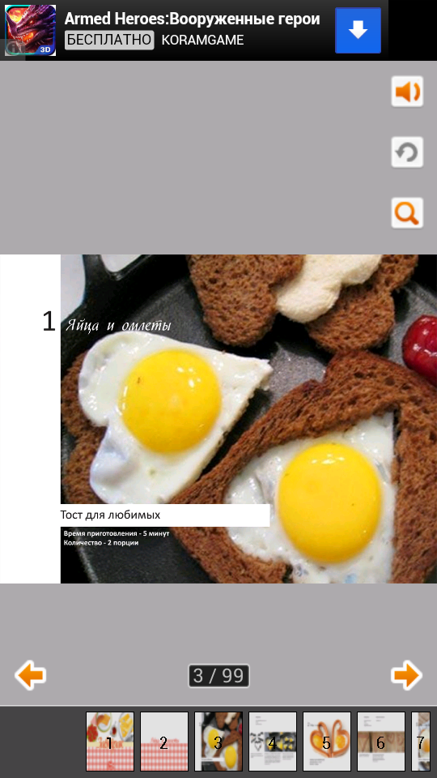Open page thumbnail 4

[273, 742]
